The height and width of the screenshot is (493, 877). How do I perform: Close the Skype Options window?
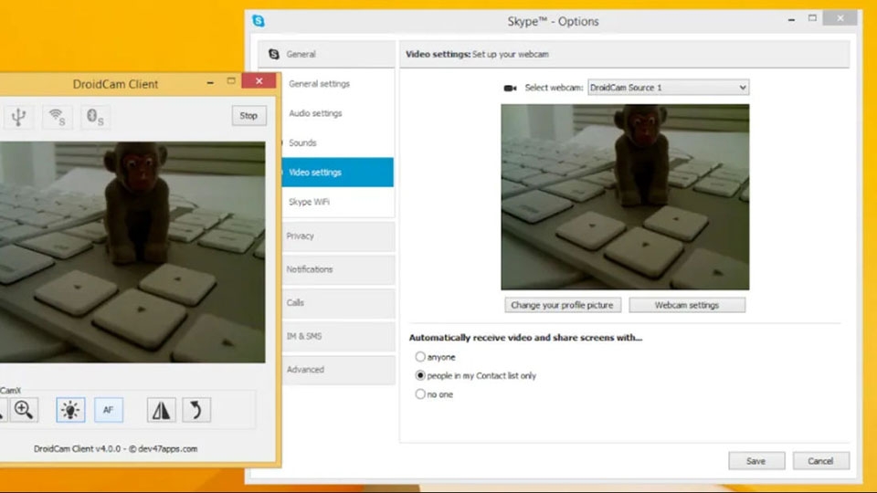pos(840,18)
